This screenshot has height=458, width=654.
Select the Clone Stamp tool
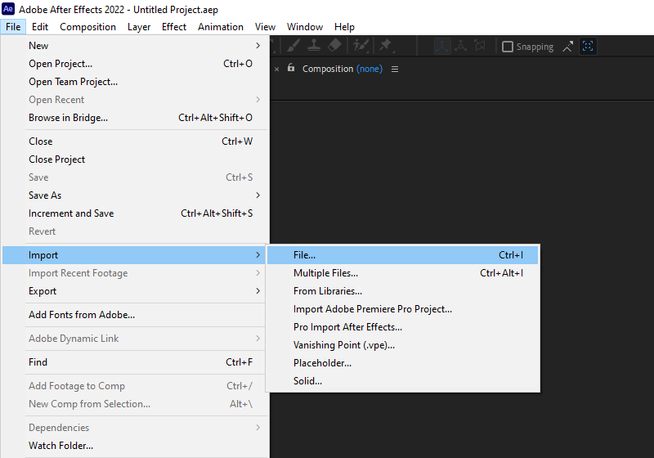(314, 47)
